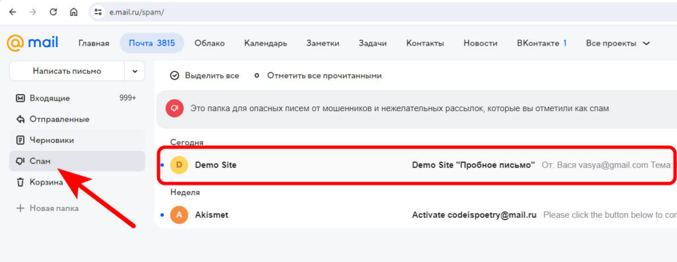Click Выделить все to select all letters
The height and width of the screenshot is (262, 677).
204,75
